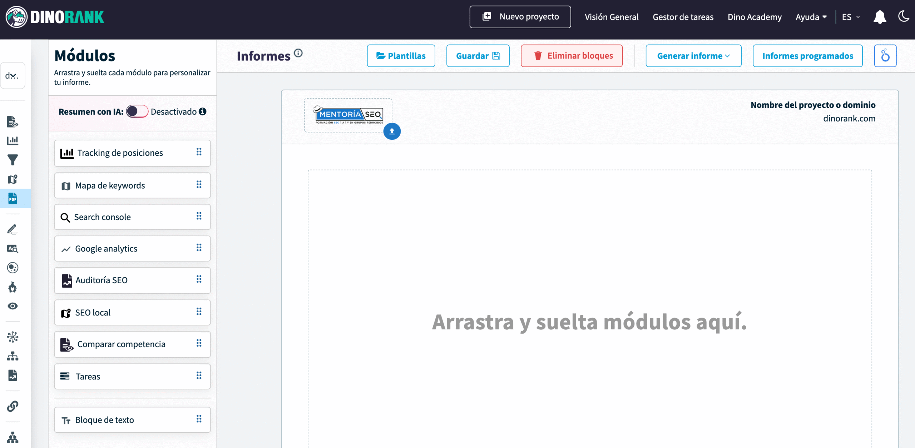915x448 pixels.
Task: Click the blue logo upload arrow icon
Action: (392, 131)
